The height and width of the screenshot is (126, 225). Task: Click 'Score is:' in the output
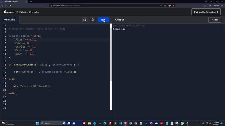(x=119, y=29)
